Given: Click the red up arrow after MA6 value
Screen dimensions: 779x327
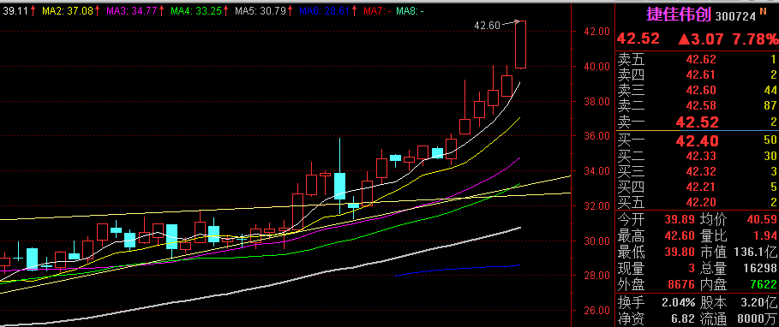Looking at the screenshot, I should [354, 10].
